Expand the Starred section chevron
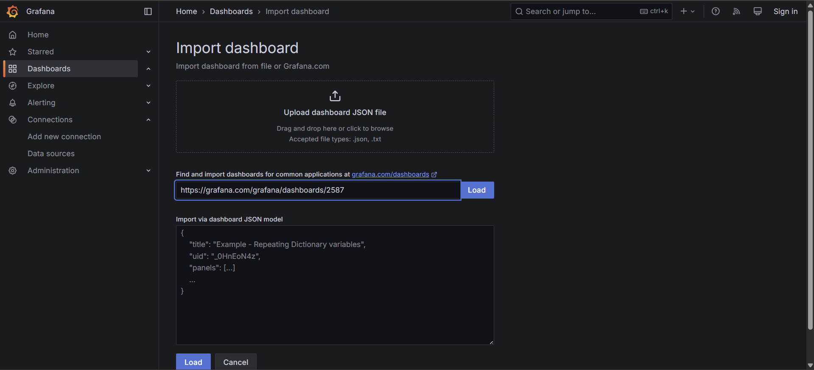 click(148, 52)
